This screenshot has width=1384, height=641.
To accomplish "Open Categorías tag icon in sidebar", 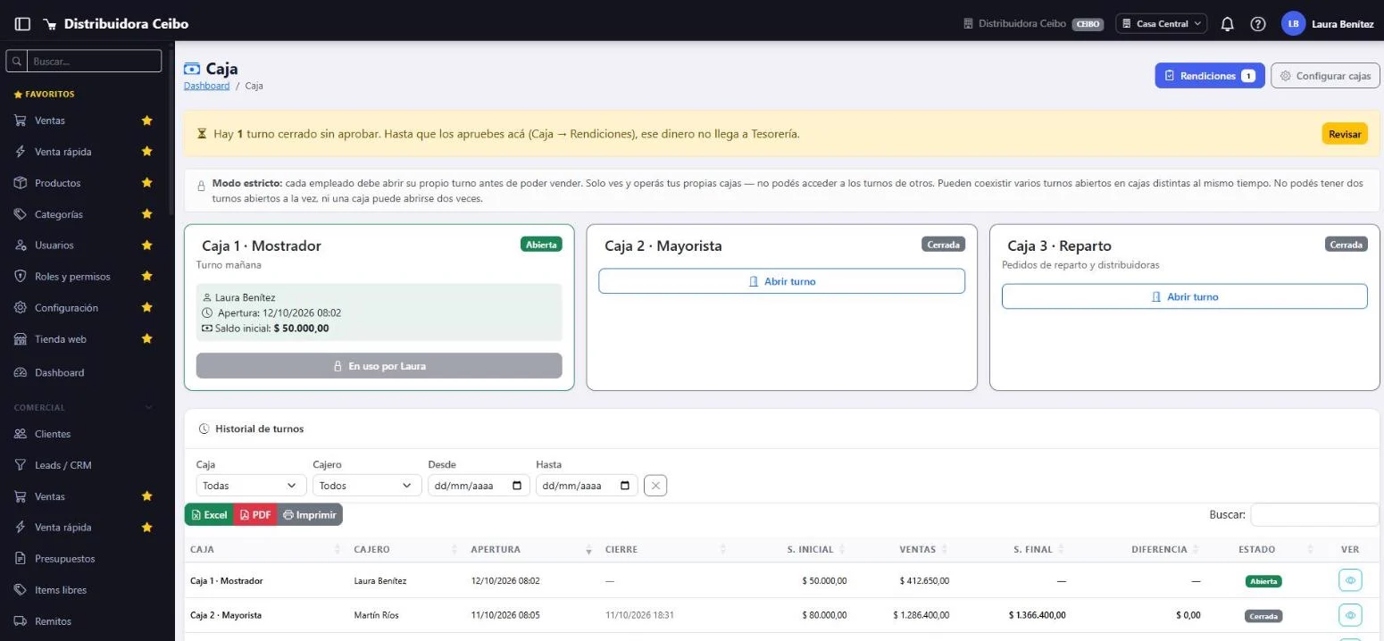I will [21, 214].
